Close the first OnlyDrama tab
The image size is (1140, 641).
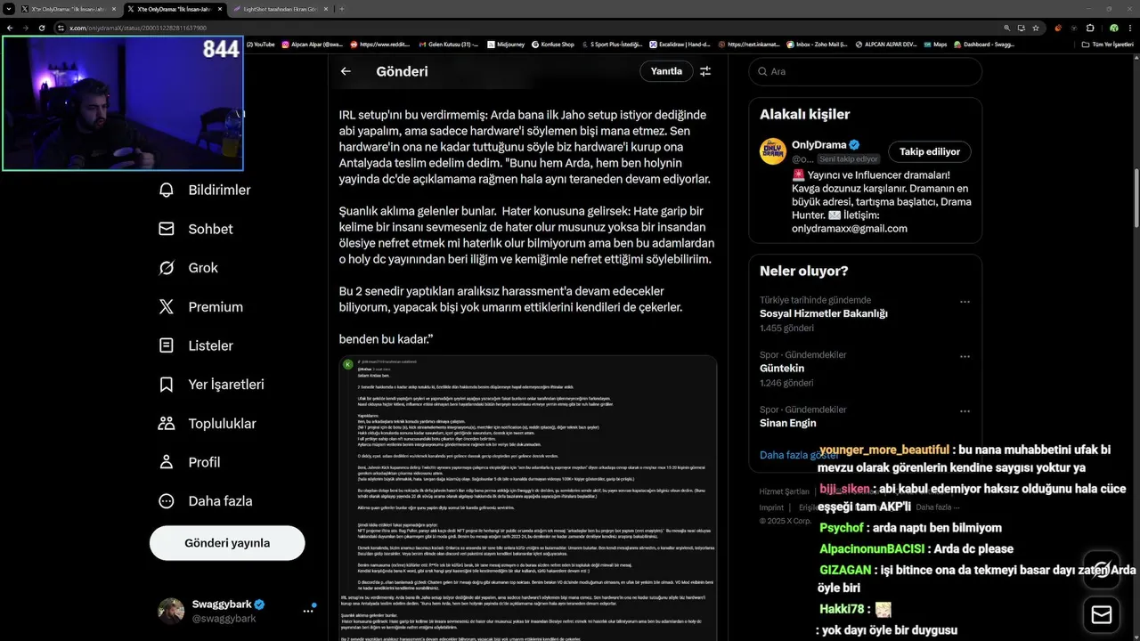[x=114, y=8]
